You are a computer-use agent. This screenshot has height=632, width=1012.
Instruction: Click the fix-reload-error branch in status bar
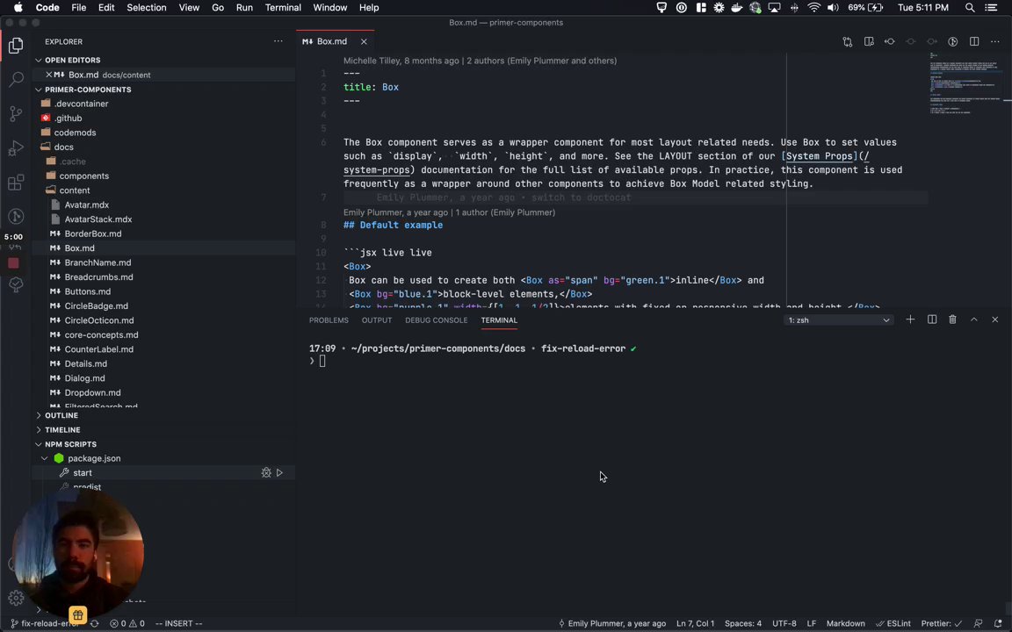(x=45, y=623)
